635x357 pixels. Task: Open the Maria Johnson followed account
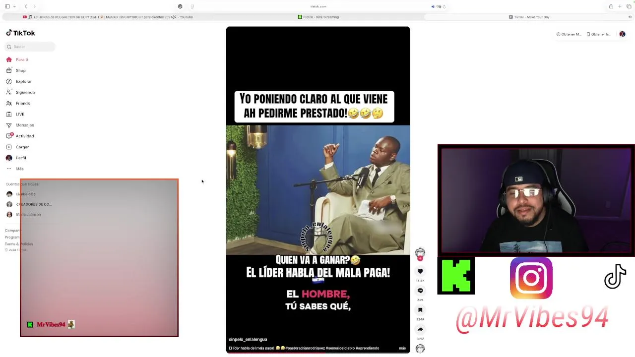[23, 215]
